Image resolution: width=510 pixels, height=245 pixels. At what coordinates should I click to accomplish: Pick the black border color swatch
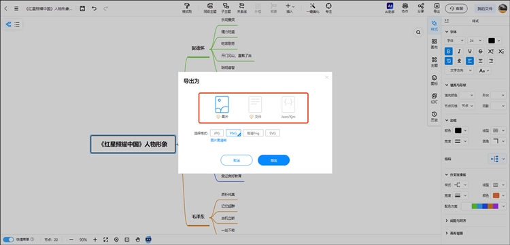pos(458,130)
